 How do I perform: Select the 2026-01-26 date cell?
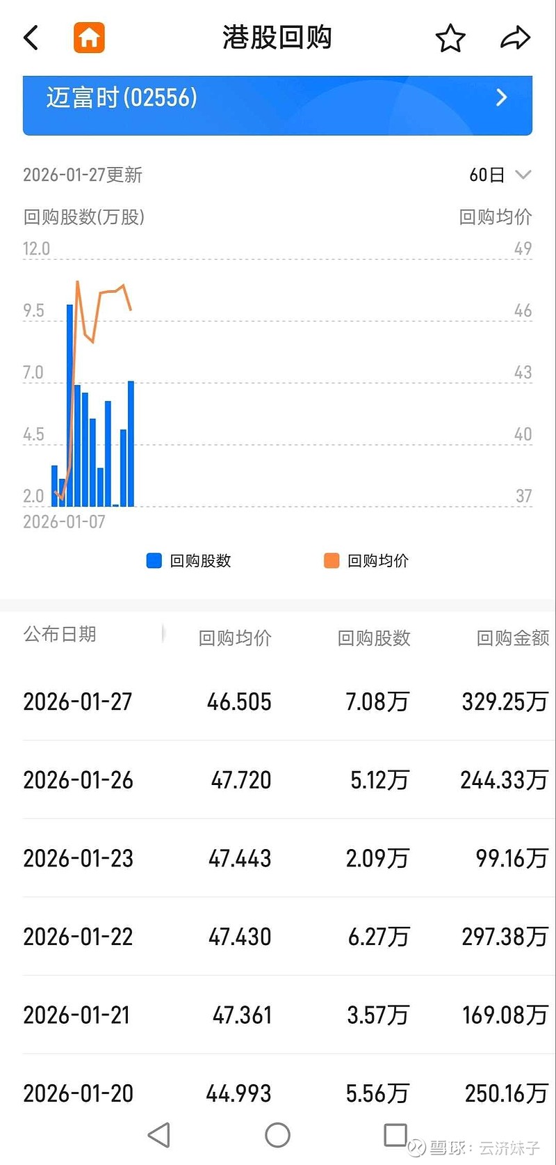click(78, 780)
